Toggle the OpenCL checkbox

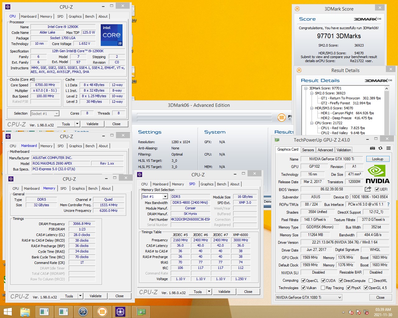[303, 280]
